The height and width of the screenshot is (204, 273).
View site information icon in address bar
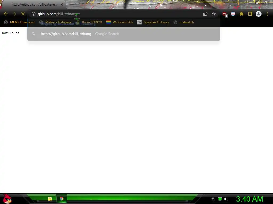pos(34,14)
